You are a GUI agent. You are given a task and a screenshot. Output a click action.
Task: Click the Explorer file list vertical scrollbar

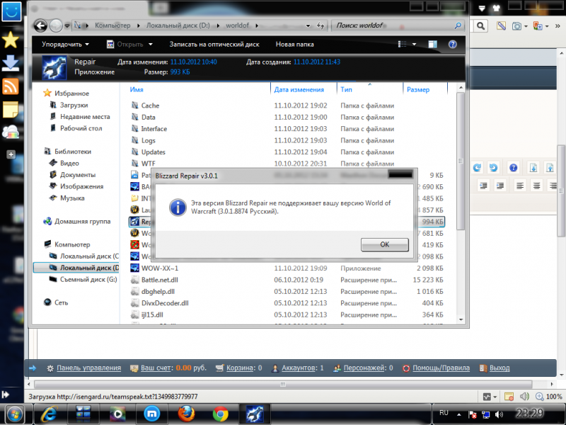pos(461,161)
